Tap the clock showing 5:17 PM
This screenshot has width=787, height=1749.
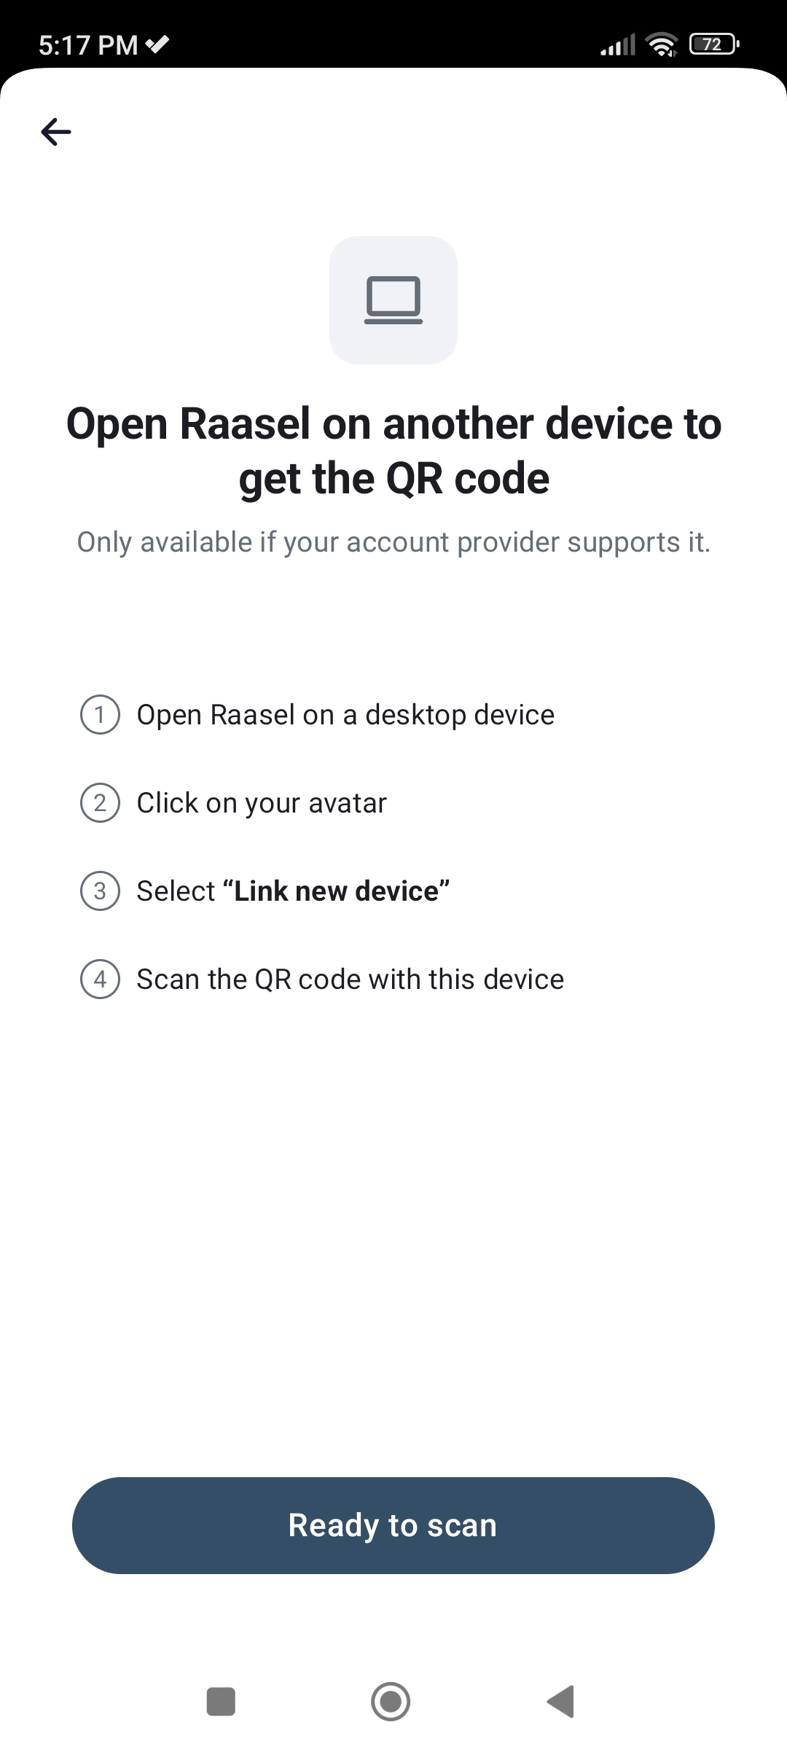[87, 45]
